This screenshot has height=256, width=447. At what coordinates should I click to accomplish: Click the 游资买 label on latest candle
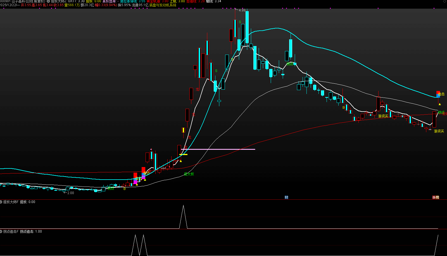tap(439, 131)
